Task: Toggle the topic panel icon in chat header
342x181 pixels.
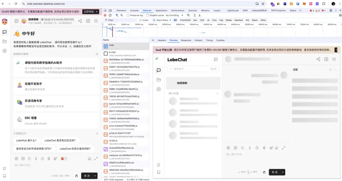Action: tap(88, 21)
